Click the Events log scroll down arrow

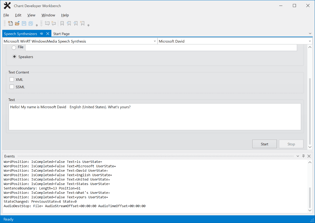[310, 210]
